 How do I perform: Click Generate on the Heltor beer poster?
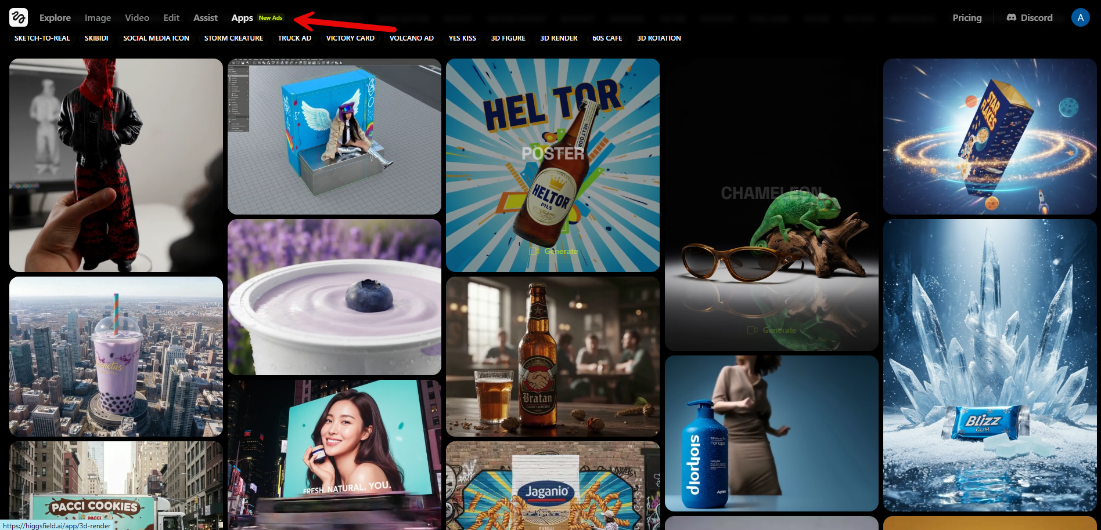561,251
